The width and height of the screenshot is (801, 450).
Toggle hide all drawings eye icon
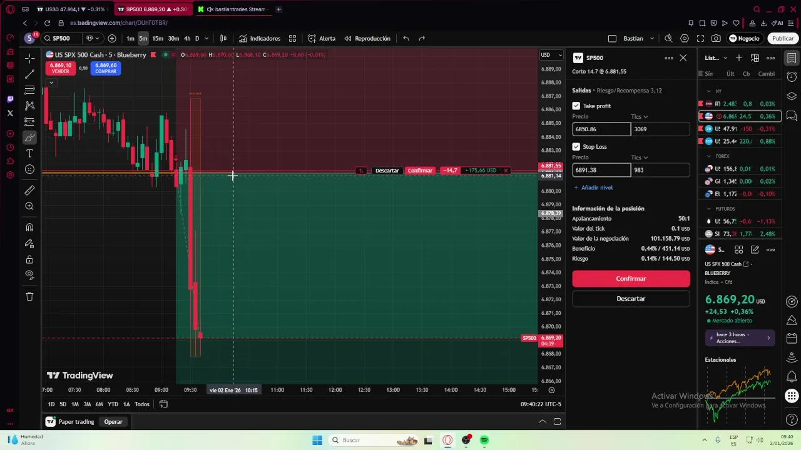pos(29,274)
